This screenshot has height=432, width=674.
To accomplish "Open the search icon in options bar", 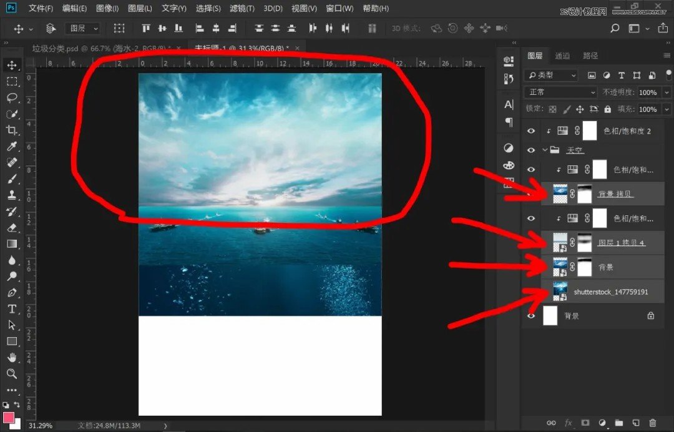I will (x=615, y=28).
